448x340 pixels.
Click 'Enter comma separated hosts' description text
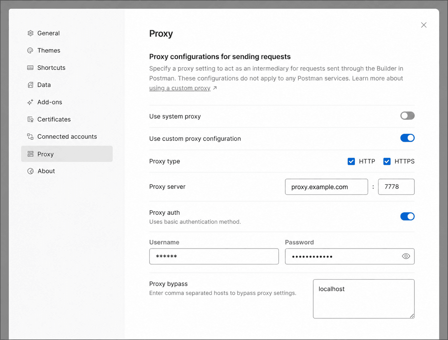(x=223, y=293)
